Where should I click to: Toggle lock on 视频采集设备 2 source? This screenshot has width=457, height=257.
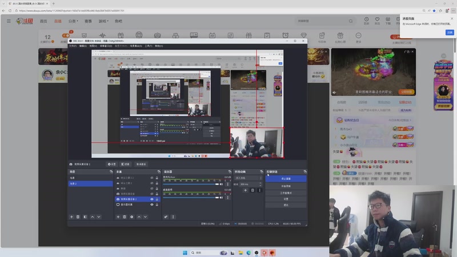click(x=157, y=199)
